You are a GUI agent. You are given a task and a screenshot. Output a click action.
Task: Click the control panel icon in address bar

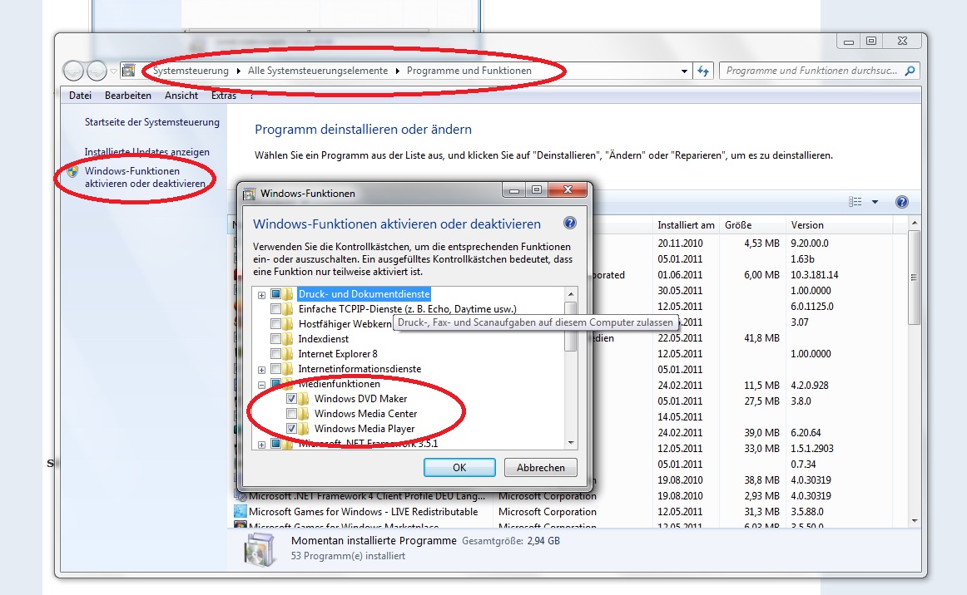(x=128, y=71)
